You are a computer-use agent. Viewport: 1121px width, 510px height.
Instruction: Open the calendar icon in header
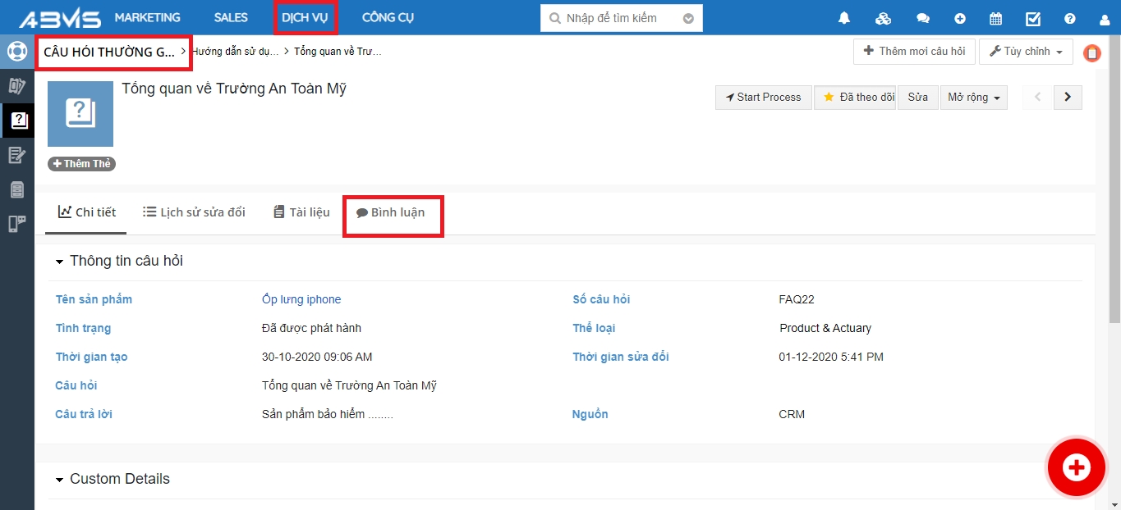pos(995,18)
